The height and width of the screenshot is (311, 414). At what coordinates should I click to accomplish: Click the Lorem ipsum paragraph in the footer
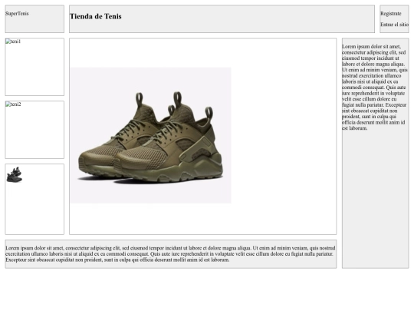point(170,254)
